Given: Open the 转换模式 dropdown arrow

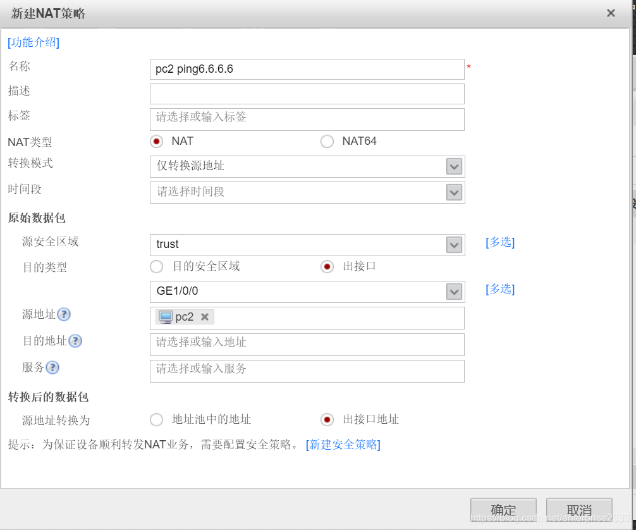Looking at the screenshot, I should (x=455, y=167).
